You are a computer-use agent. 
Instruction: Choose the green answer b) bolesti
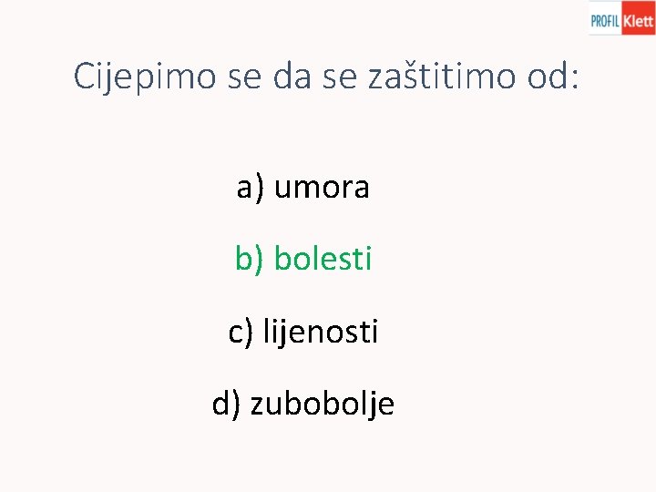tap(303, 258)
